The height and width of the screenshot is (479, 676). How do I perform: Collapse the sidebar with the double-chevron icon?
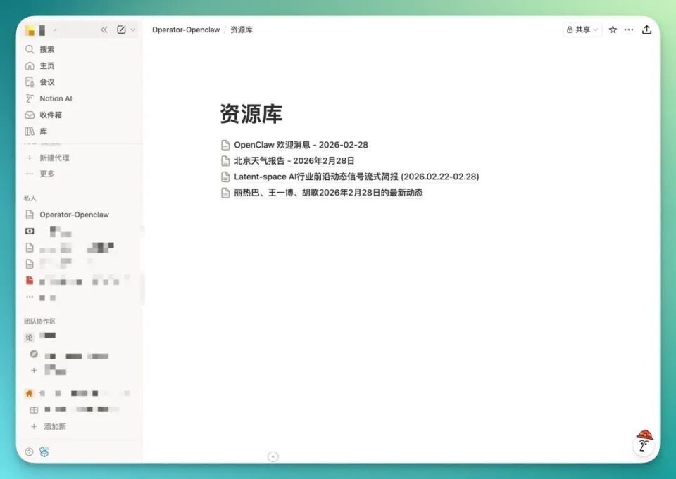[x=103, y=30]
